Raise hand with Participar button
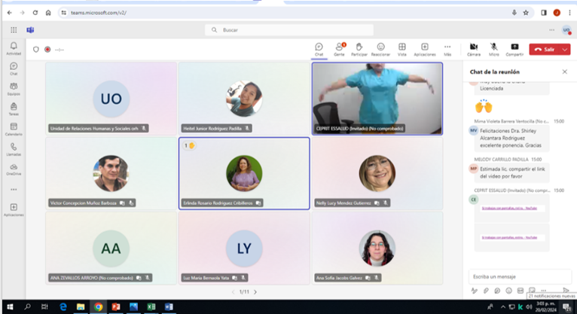The width and height of the screenshot is (577, 314). (359, 49)
